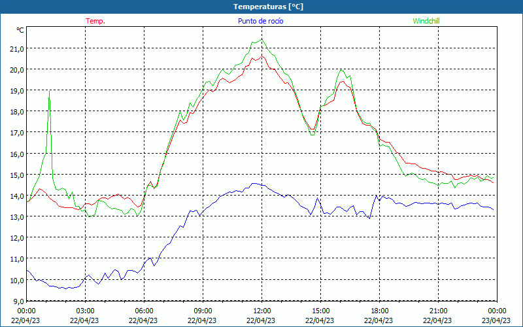Image resolution: width=523 pixels, height=327 pixels.
Task: Click the 10,0 y-axis value
Action: [x=17, y=280]
